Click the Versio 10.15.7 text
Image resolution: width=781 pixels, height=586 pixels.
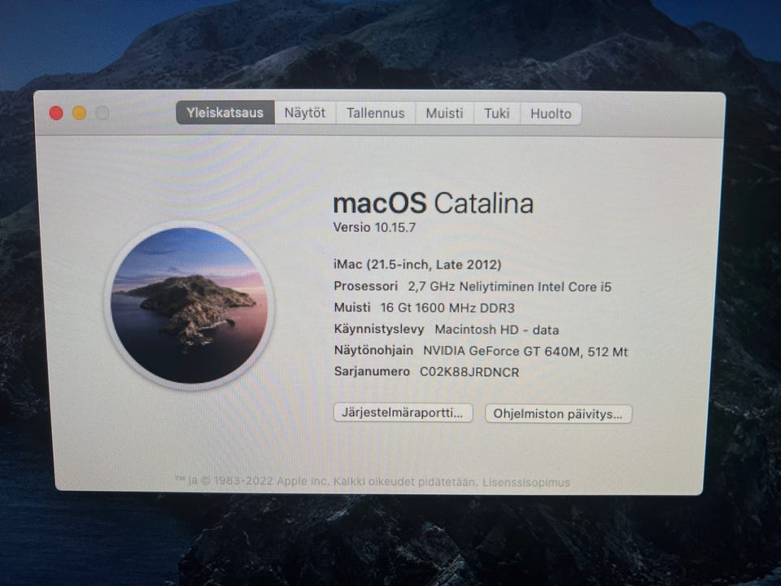[x=374, y=228]
